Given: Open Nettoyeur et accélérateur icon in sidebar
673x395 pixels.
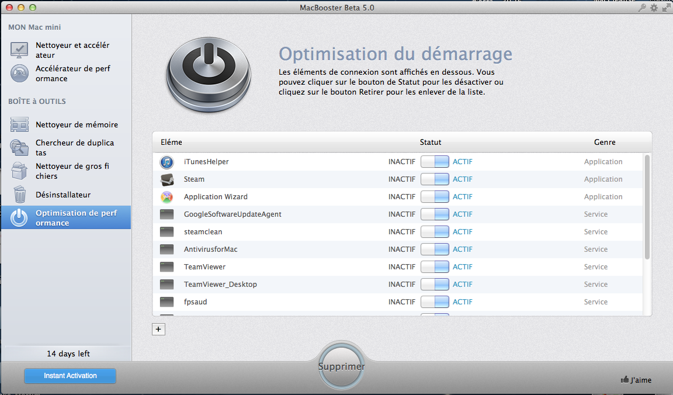Looking at the screenshot, I should (19, 50).
